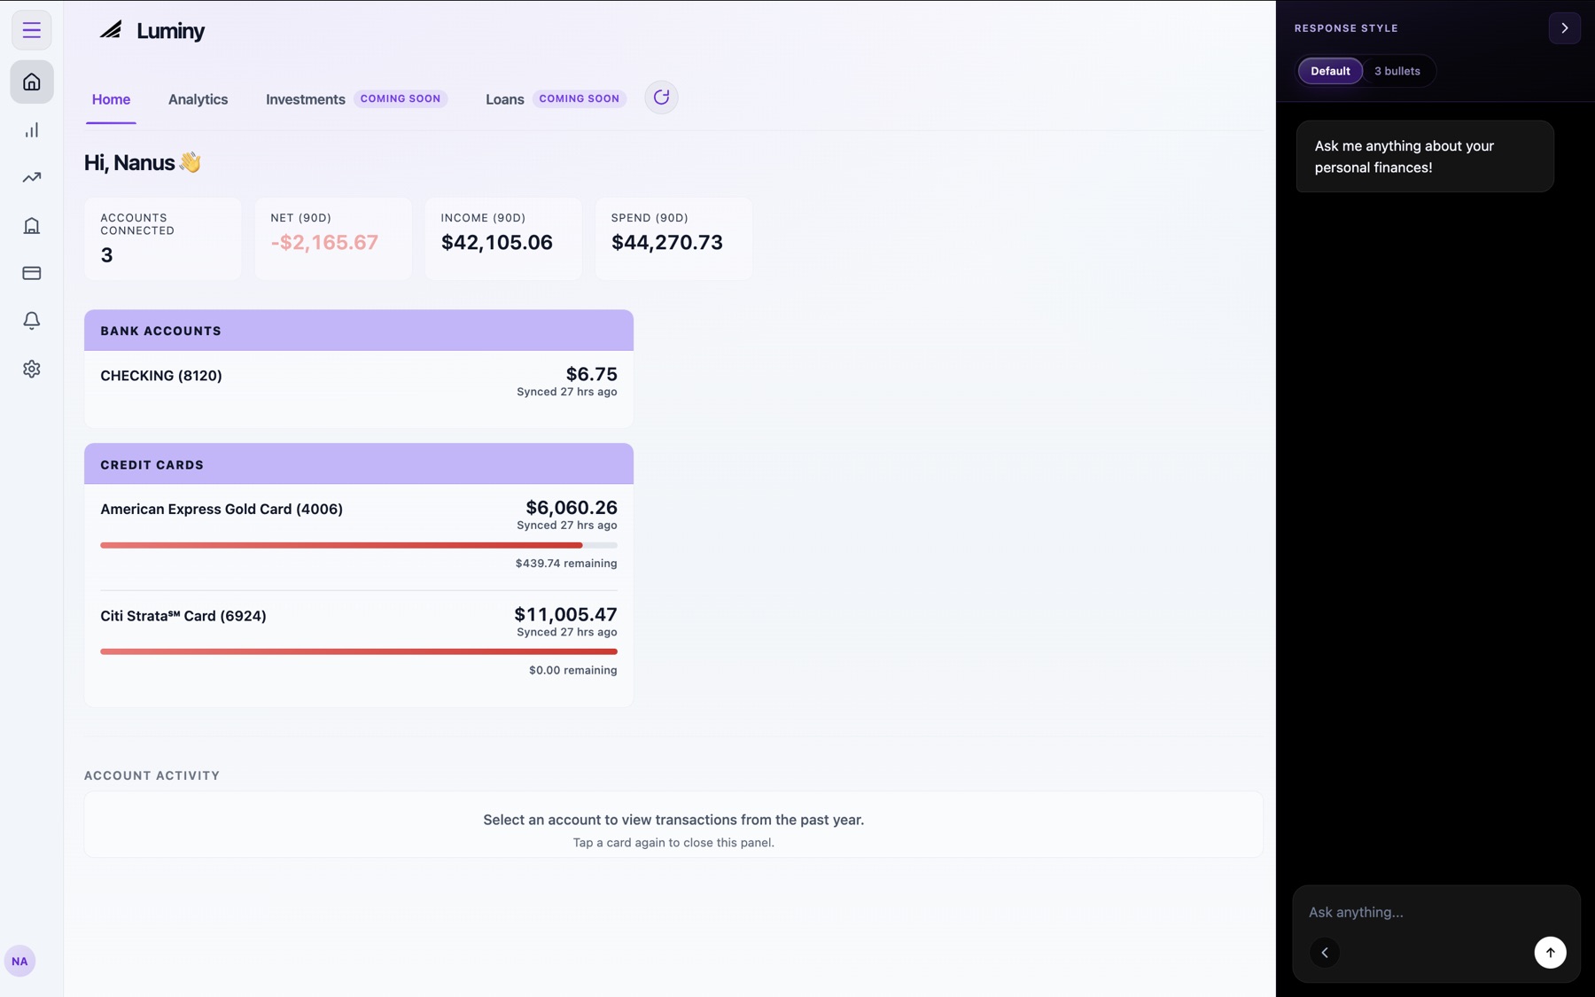Click the Spend (90D) summary card
This screenshot has width=1595, height=997.
[673, 238]
